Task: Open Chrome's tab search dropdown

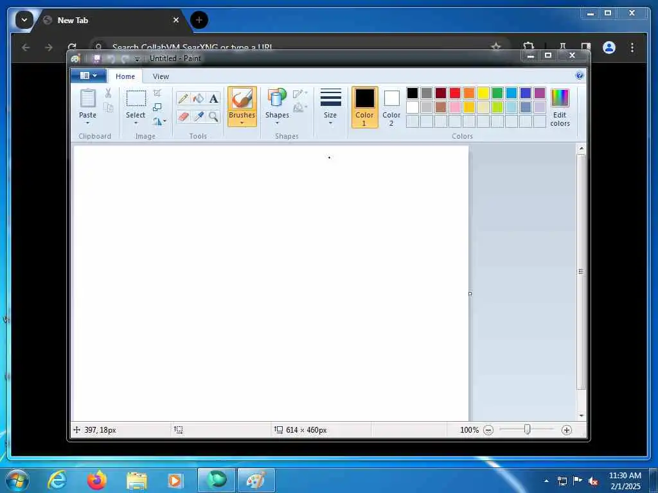Action: pyautogui.click(x=24, y=20)
